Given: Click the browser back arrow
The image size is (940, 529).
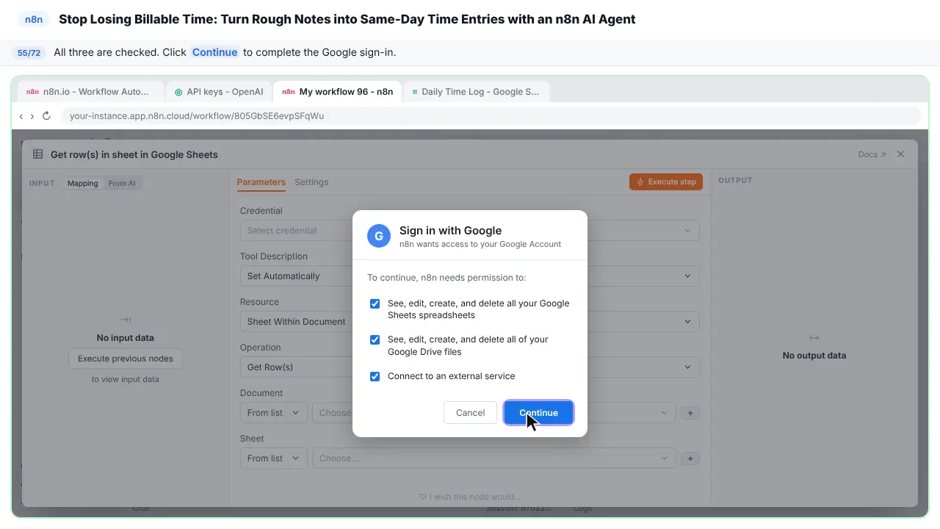Looking at the screenshot, I should pos(21,116).
